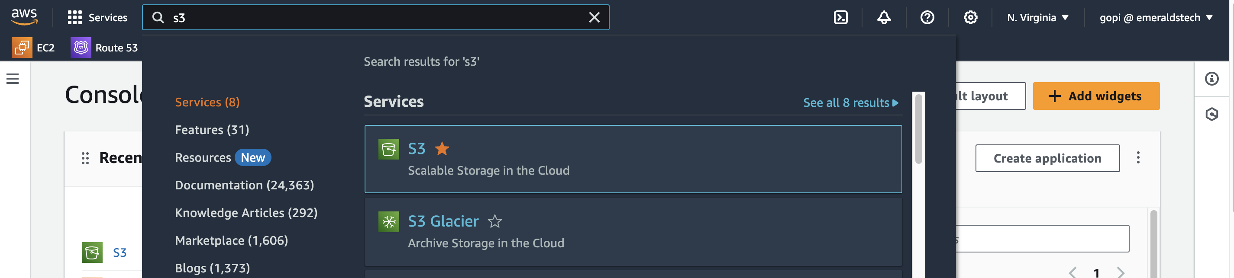Open the CloudShell terminal icon
1234x278 pixels.
pos(840,18)
